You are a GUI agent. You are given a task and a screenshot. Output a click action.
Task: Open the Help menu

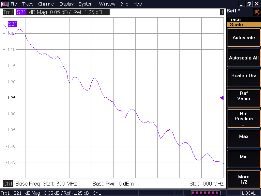click(138, 4)
